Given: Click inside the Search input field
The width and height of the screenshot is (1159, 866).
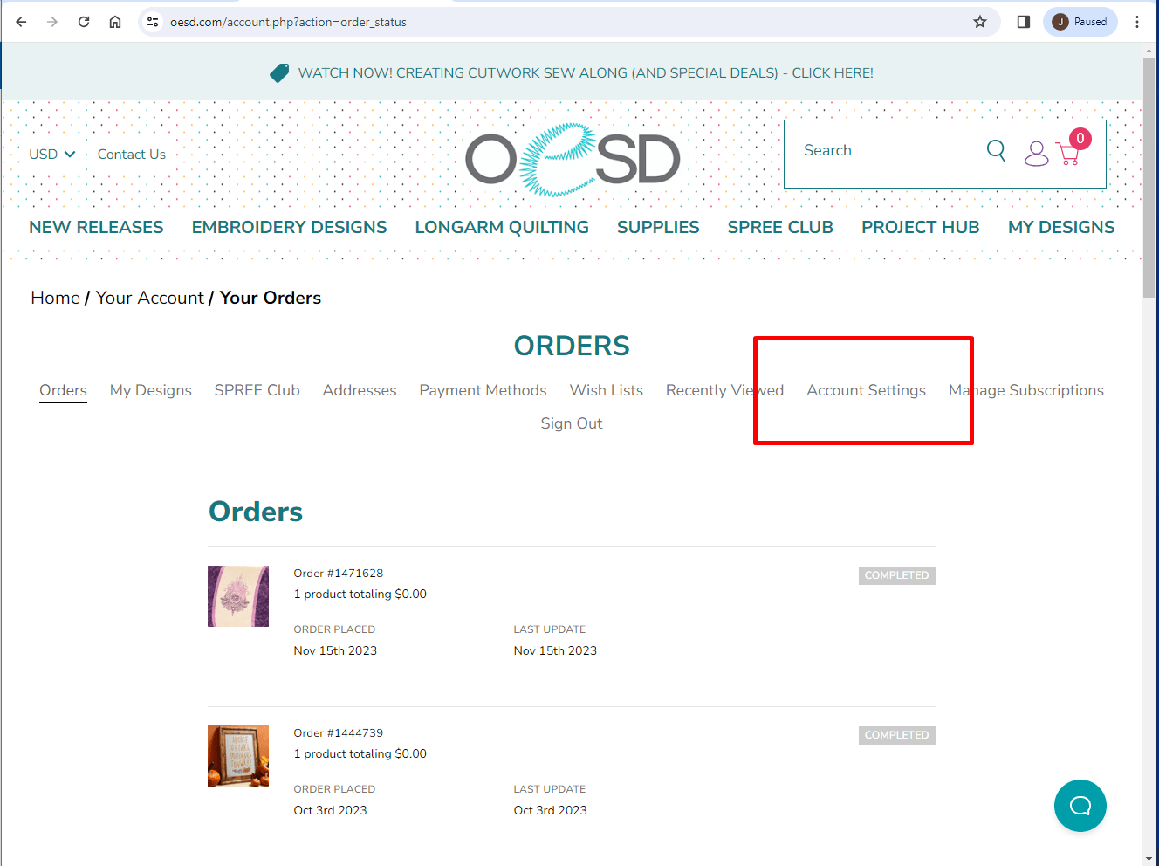Looking at the screenshot, I should [x=892, y=150].
